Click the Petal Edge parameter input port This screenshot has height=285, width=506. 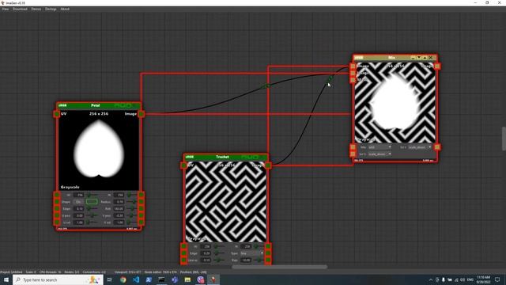(x=57, y=209)
